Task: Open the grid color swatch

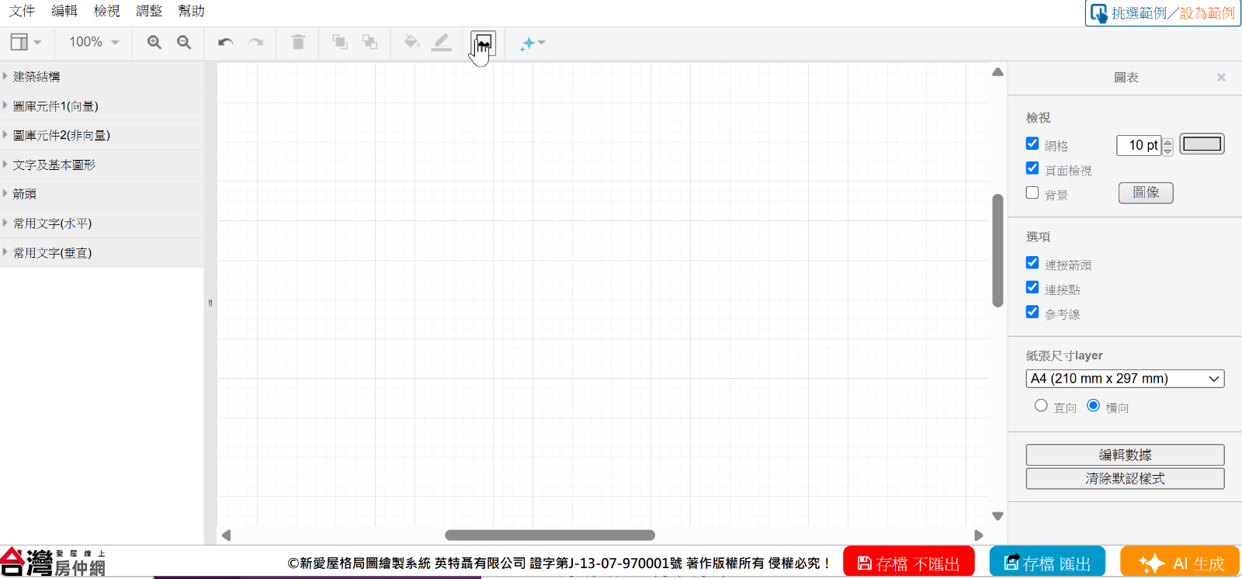Action: click(1202, 144)
